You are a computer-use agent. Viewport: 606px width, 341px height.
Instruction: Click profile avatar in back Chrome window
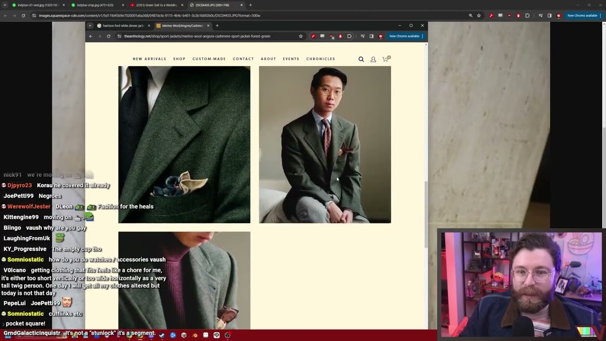[559, 16]
